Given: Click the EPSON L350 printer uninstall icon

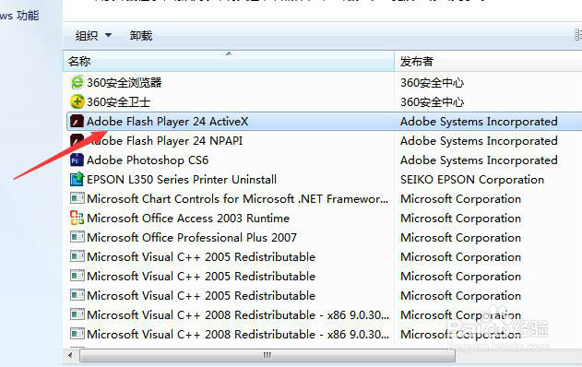Looking at the screenshot, I should [x=77, y=179].
